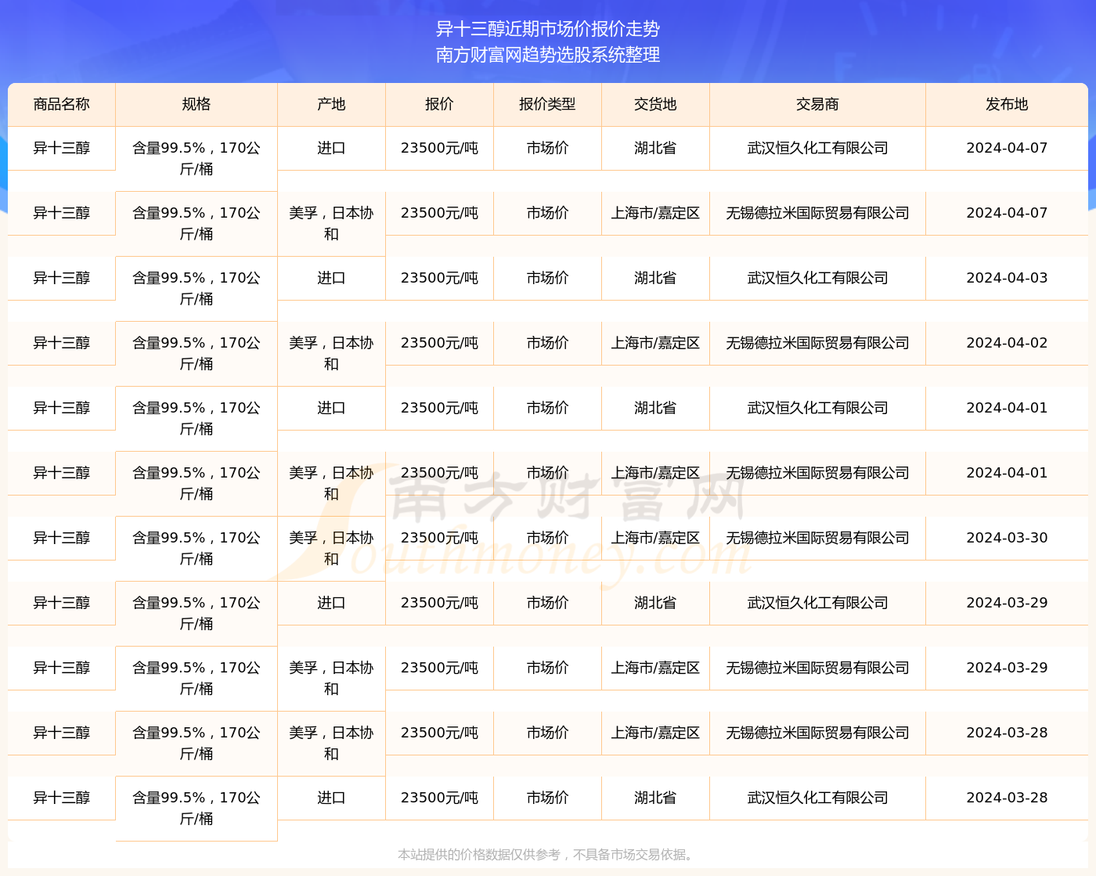Click the date cell 2024-04-02
1096x876 pixels.
click(x=1007, y=343)
